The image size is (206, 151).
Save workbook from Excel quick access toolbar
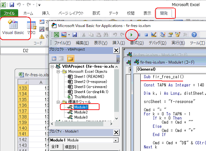coord(12,5)
